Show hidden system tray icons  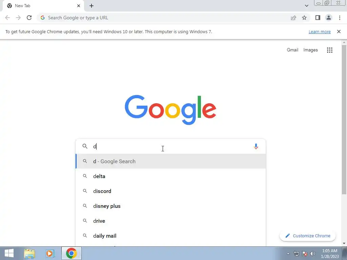click(288, 254)
